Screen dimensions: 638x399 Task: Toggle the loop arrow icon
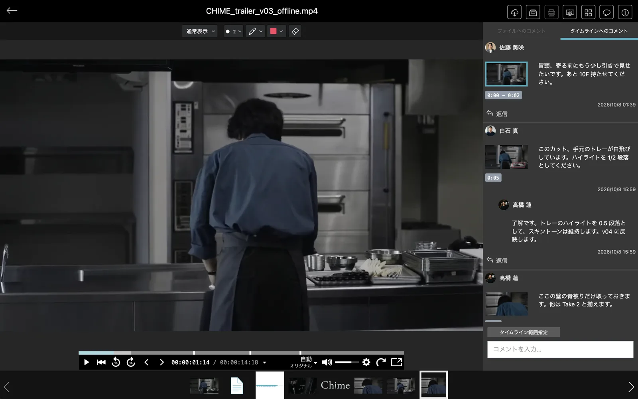pyautogui.click(x=381, y=362)
